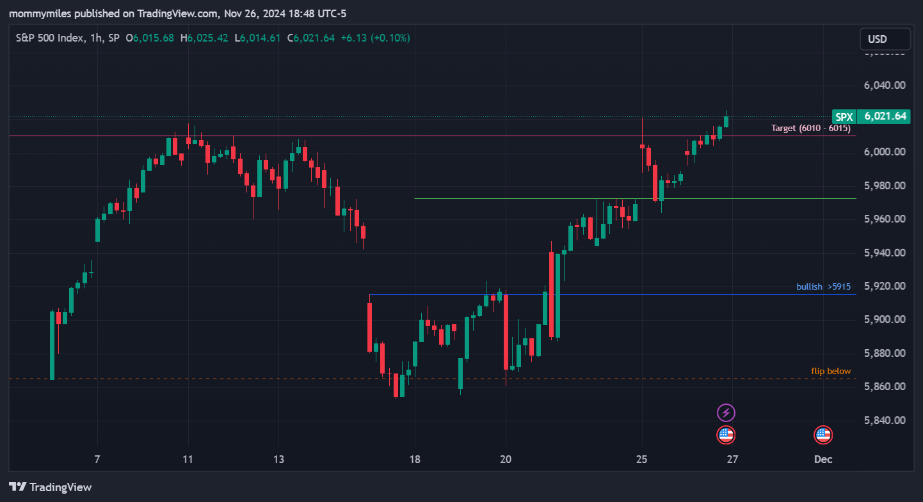Click the date label 27 on time axis
Viewport: 923px width, 502px height.
coord(733,459)
